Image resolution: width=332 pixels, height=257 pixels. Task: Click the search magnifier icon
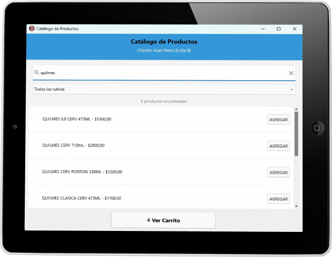coord(37,73)
